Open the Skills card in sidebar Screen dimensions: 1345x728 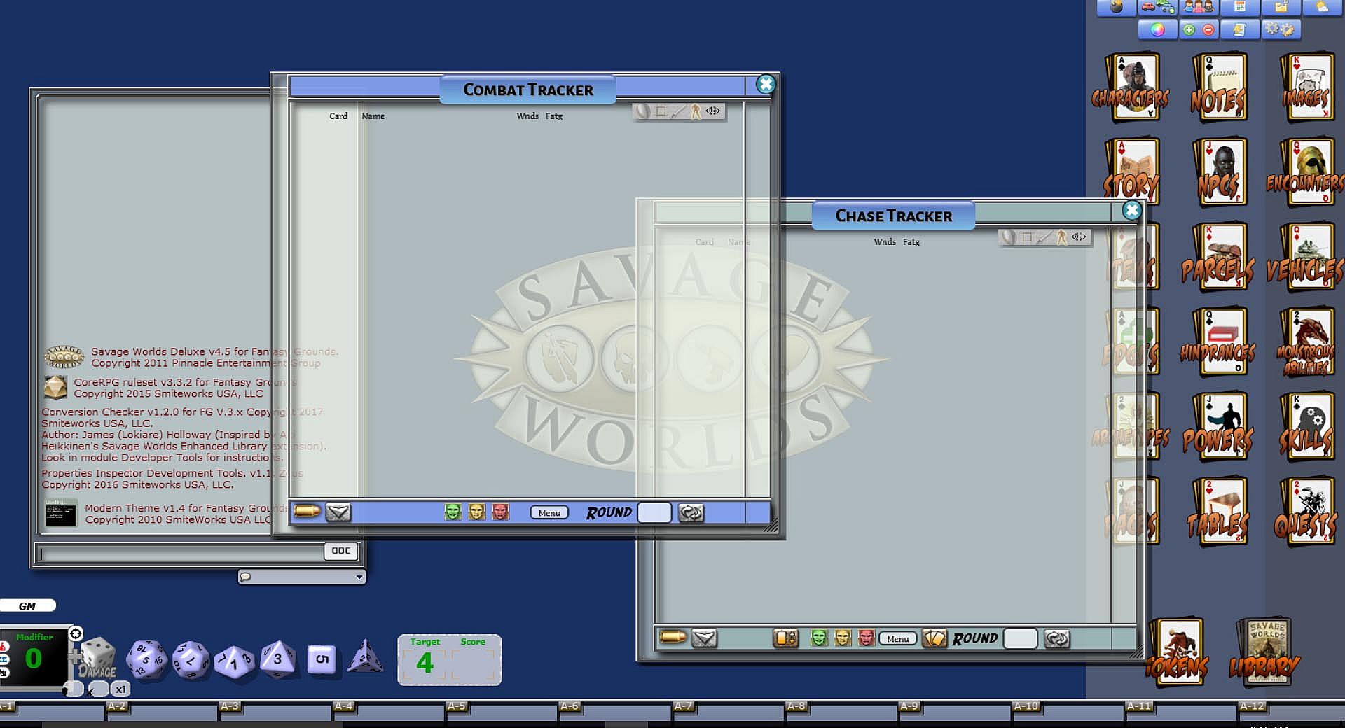pyautogui.click(x=1306, y=427)
